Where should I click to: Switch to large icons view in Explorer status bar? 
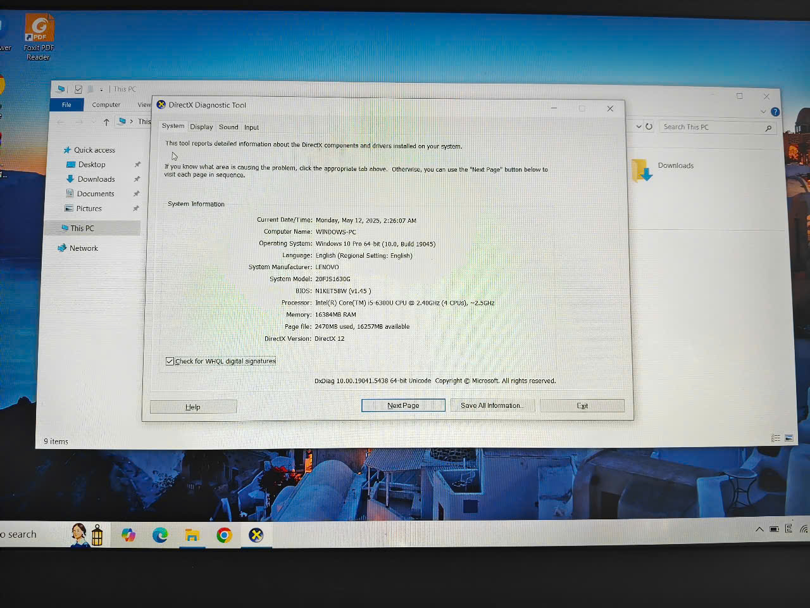click(789, 438)
